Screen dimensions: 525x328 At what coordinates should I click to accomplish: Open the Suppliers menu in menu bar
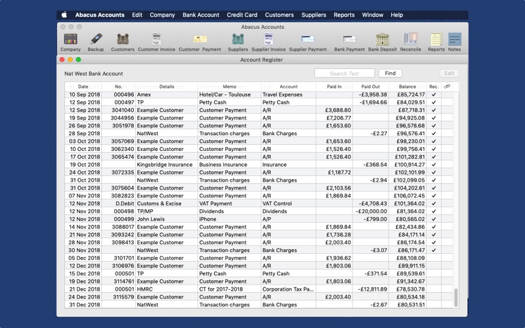click(x=314, y=14)
